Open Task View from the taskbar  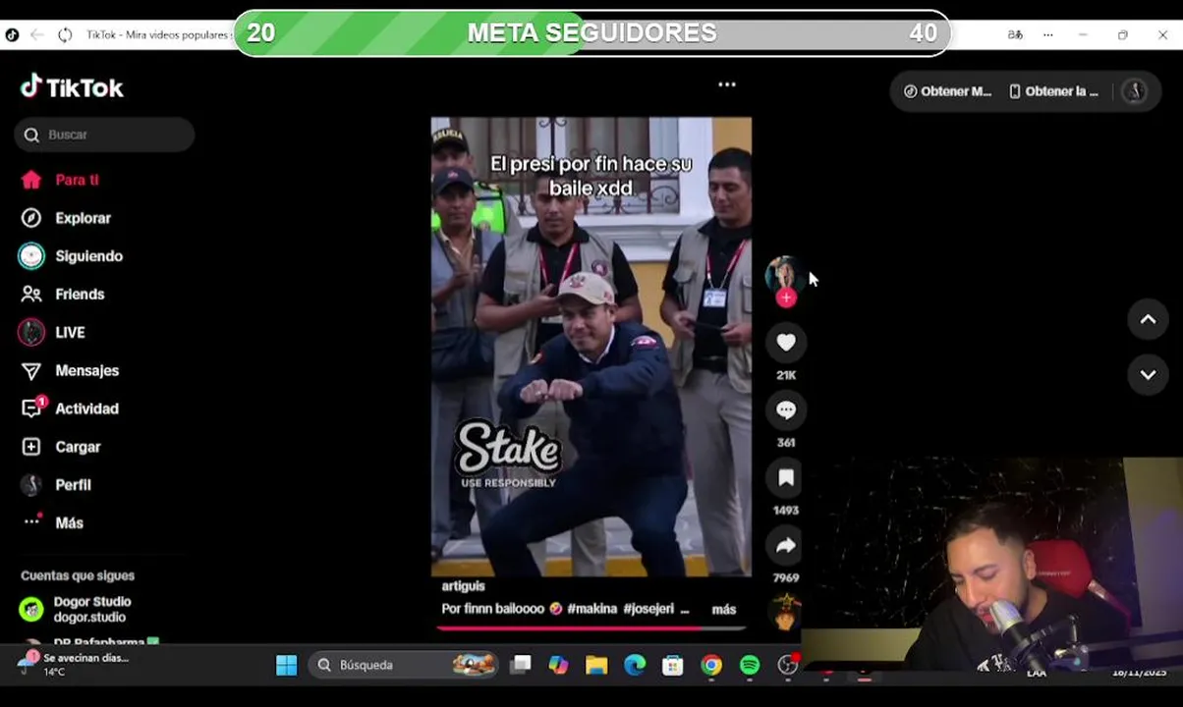(521, 666)
